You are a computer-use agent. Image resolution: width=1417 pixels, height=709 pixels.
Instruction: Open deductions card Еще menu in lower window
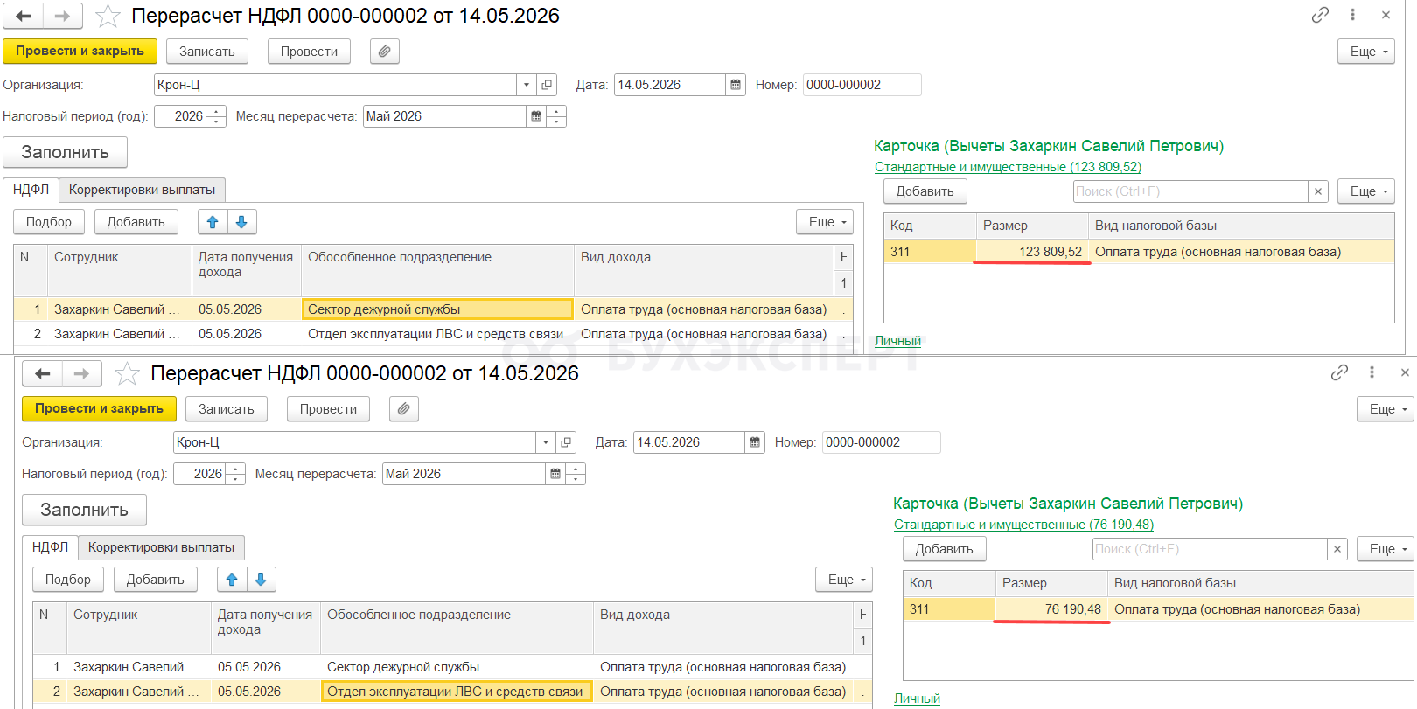pos(1385,549)
